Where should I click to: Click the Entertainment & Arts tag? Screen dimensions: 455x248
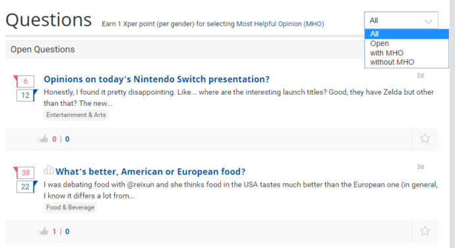76,115
